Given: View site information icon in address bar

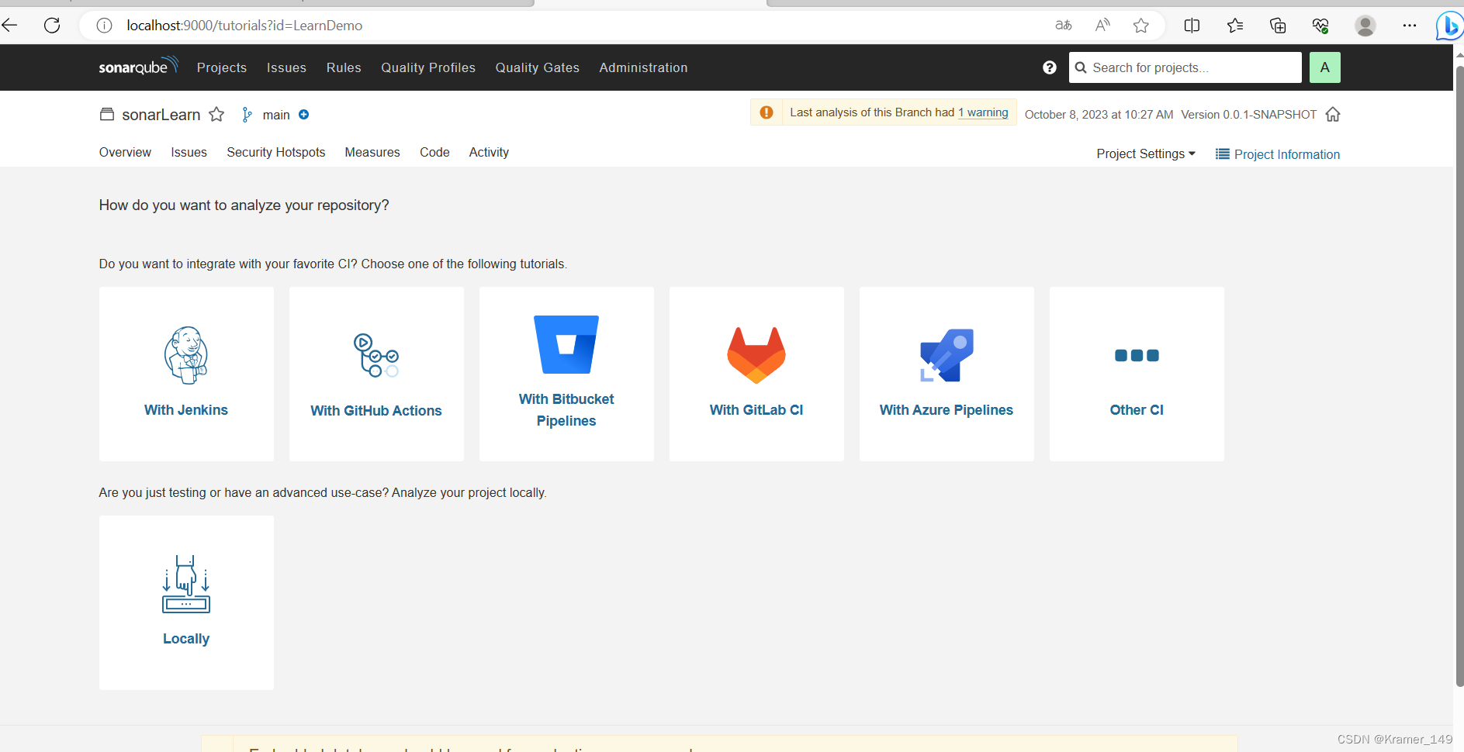Looking at the screenshot, I should [104, 26].
